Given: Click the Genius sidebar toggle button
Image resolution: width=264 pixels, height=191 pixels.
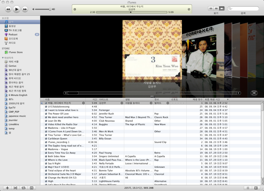Looking at the screenshot, I should click(256, 188).
